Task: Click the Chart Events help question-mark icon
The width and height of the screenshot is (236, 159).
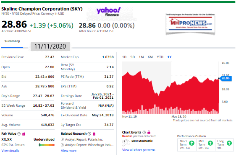Action: click(144, 132)
